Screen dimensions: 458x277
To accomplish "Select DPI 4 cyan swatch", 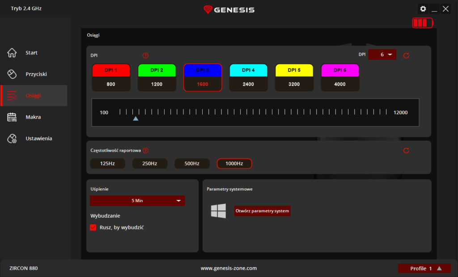I will (x=248, y=70).
